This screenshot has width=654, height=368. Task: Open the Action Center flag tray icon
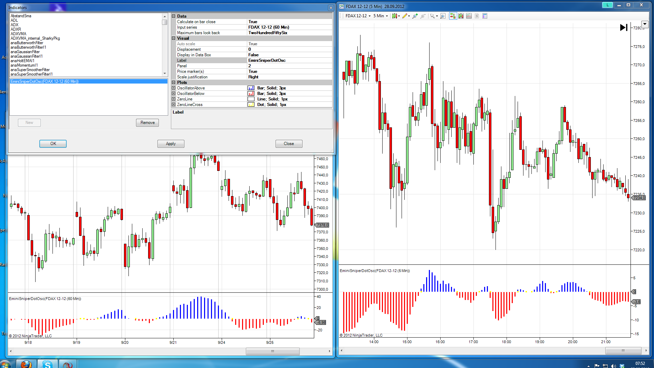(x=597, y=366)
